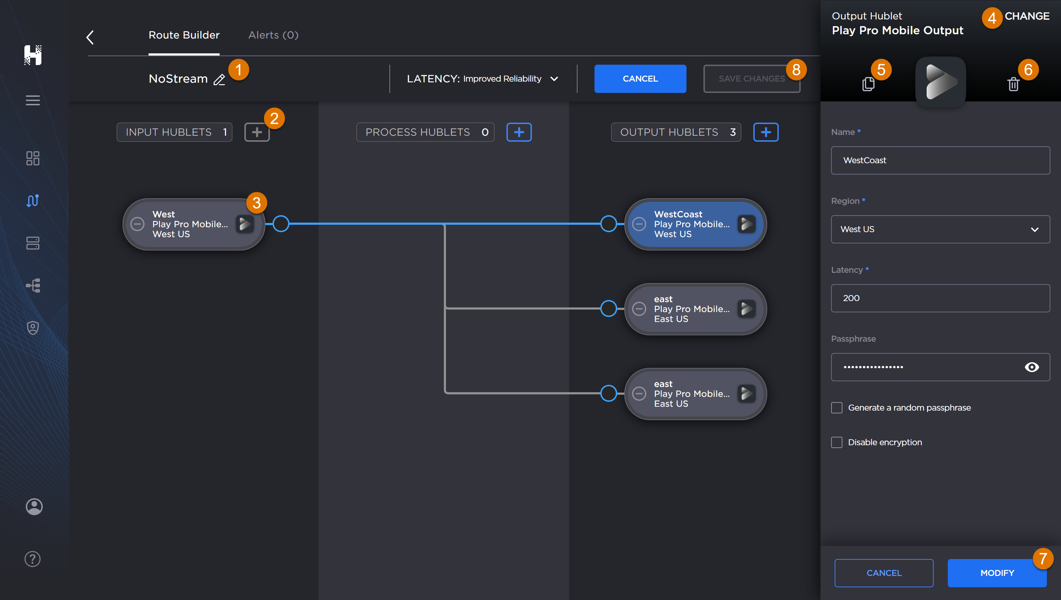Click the network topology icon in sidebar
The width and height of the screenshot is (1061, 600).
pos(33,285)
